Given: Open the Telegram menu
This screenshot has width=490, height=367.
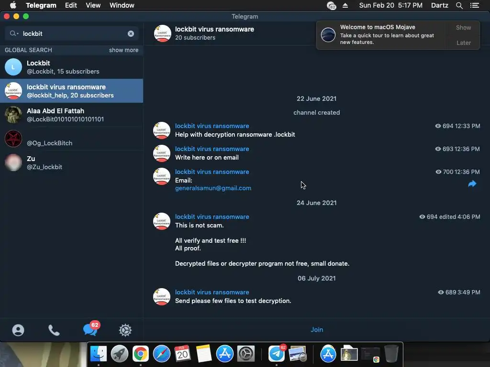Looking at the screenshot, I should (x=41, y=5).
